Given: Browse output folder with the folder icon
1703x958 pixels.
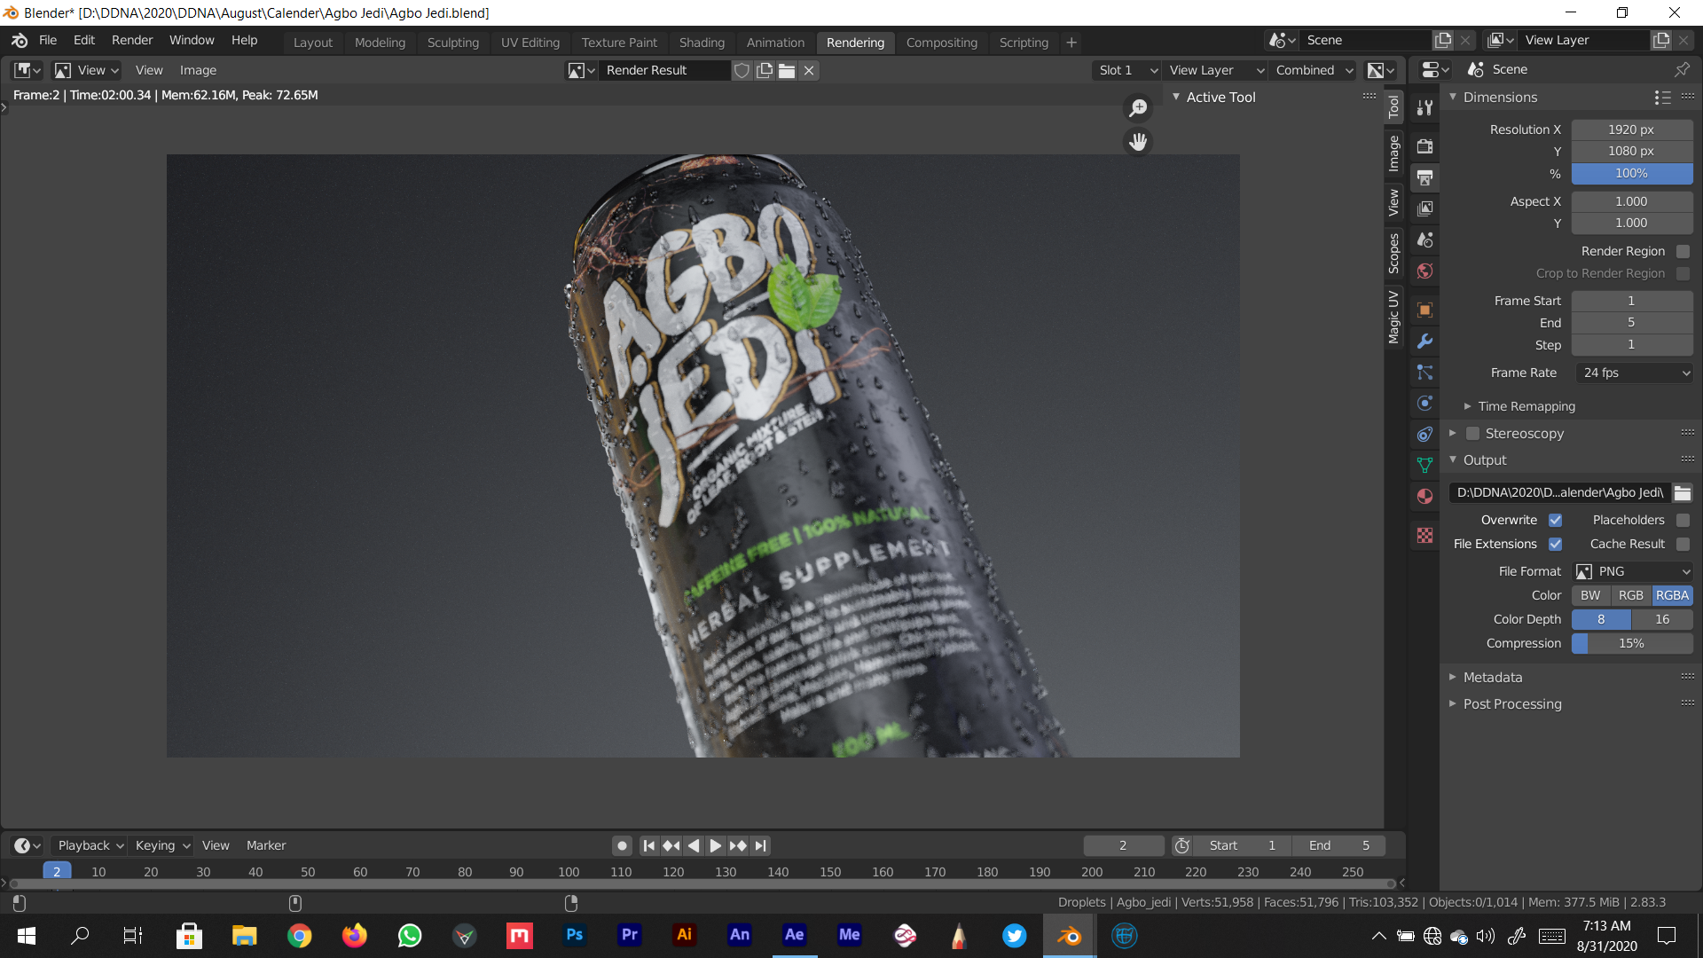Looking at the screenshot, I should 1683,492.
